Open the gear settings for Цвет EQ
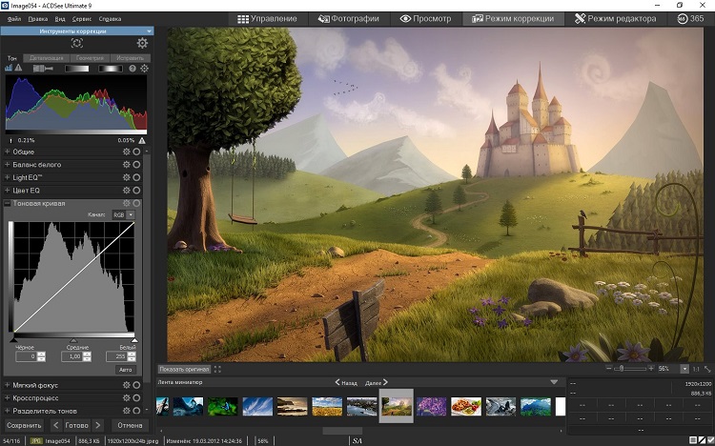Screen dimensions: 715x446 point(126,191)
